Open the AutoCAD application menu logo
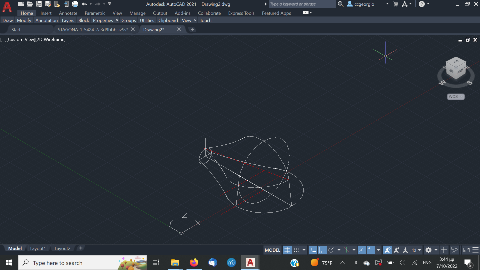The width and height of the screenshot is (480, 270). pyautogui.click(x=7, y=7)
